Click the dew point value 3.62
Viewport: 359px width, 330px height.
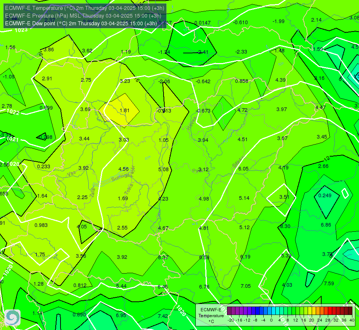[87, 51]
